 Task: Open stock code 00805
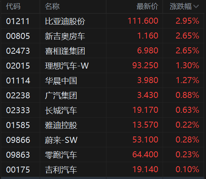18,36
